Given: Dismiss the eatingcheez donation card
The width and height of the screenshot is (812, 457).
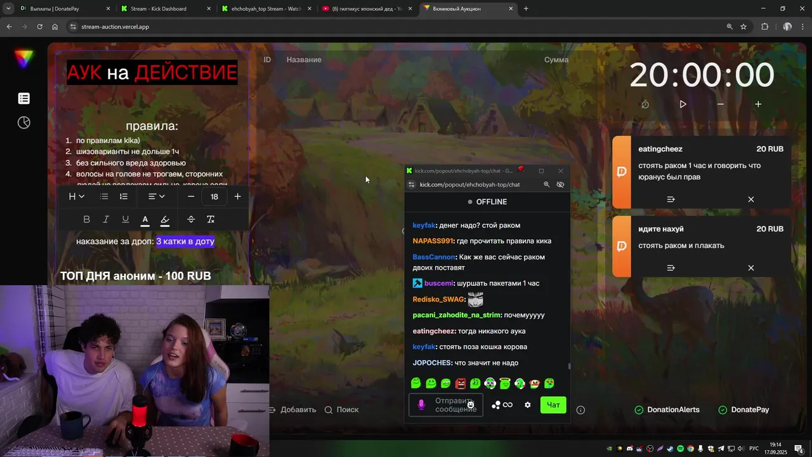Looking at the screenshot, I should pos(751,199).
